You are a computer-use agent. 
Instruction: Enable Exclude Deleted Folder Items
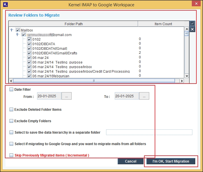pos(11,110)
